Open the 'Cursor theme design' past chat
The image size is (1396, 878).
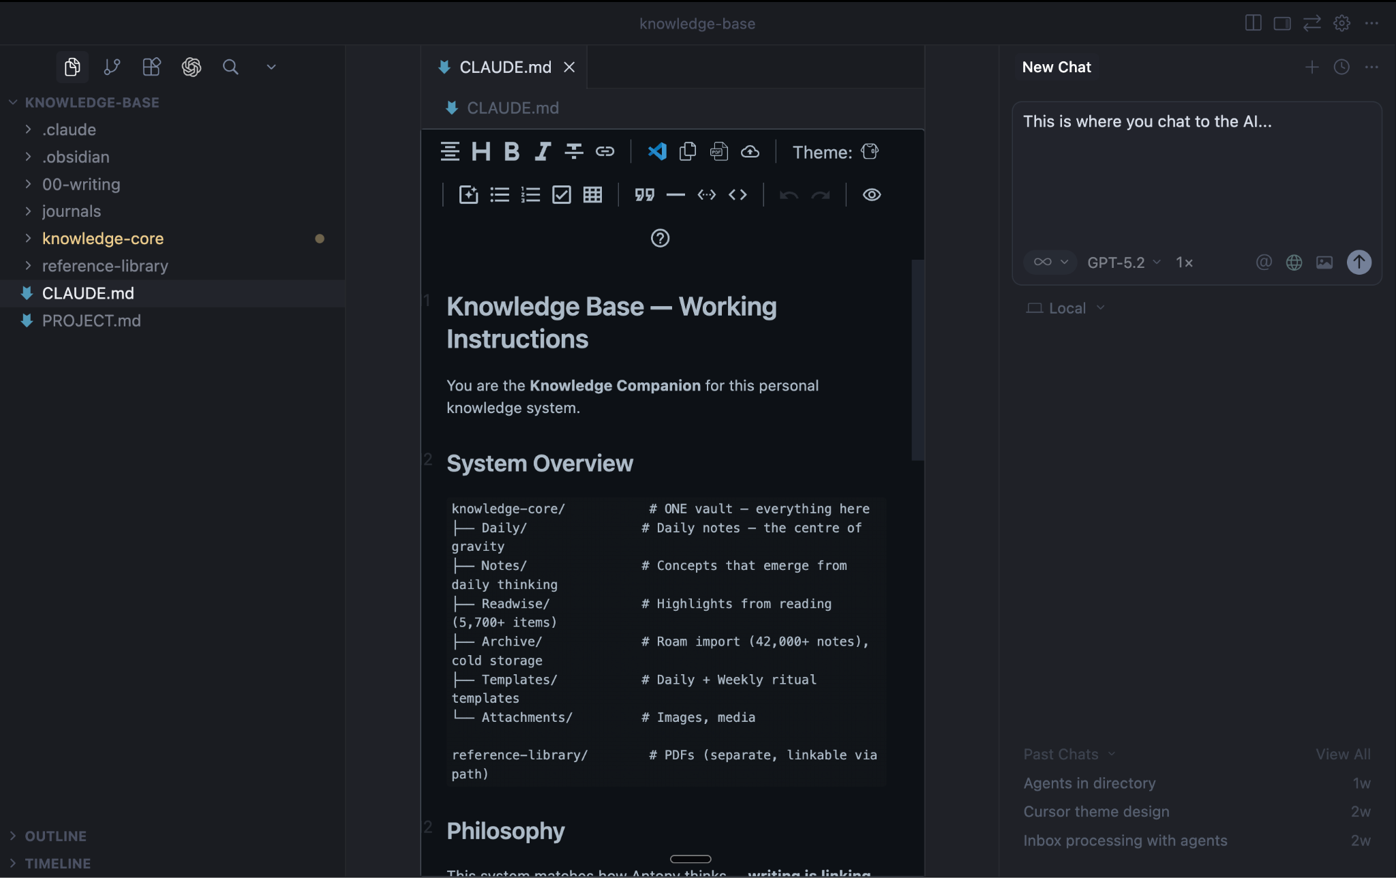click(x=1096, y=811)
